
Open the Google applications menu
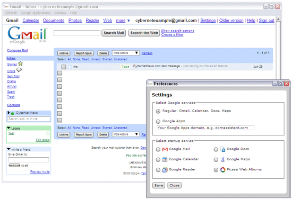(36, 13)
